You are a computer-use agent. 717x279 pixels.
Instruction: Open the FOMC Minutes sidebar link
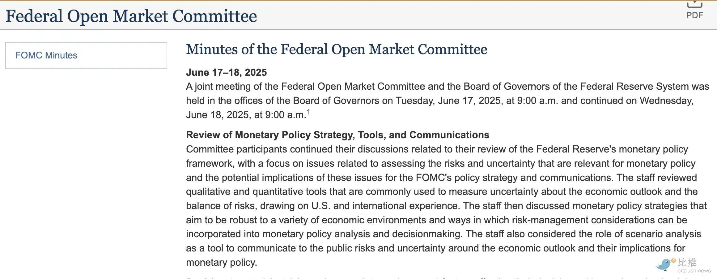click(46, 55)
